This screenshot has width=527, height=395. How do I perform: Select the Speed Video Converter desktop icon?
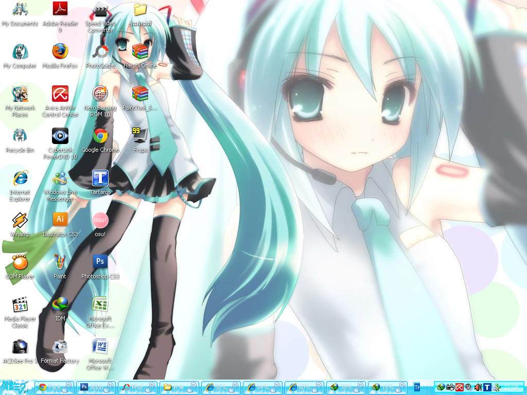pos(100,17)
